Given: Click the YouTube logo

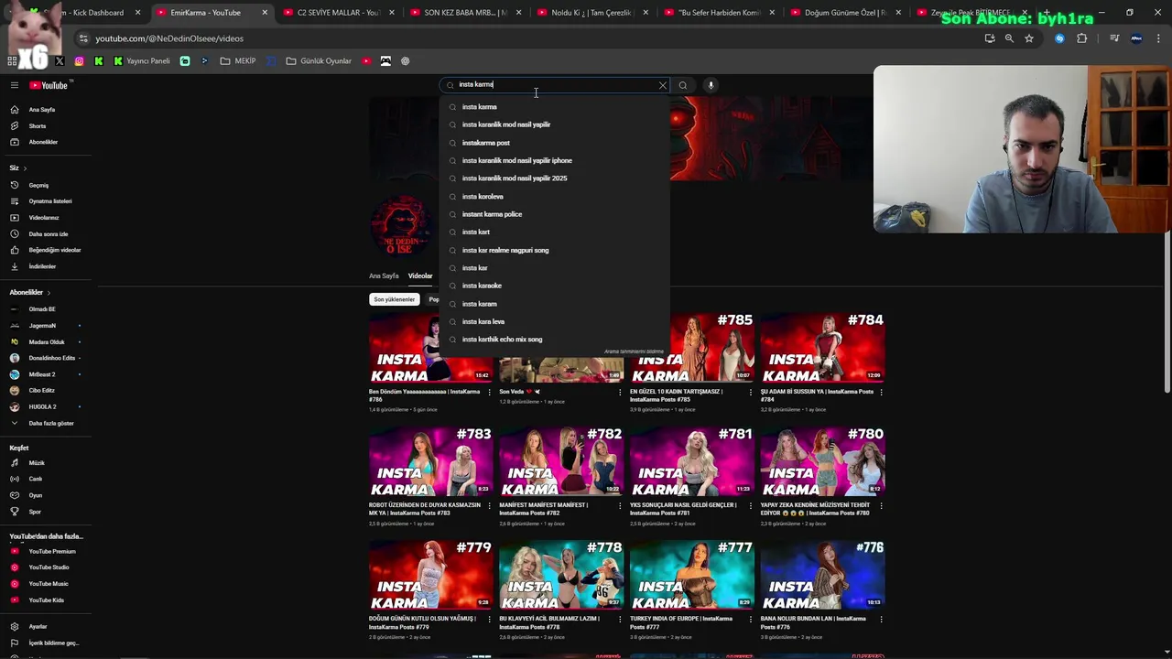Looking at the screenshot, I should (x=49, y=85).
